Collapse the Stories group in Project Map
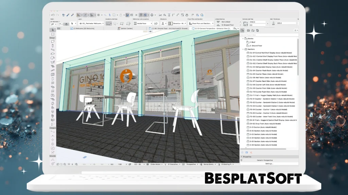Image resolution: width=348 pixels, height=195 pixels. coord(243,39)
